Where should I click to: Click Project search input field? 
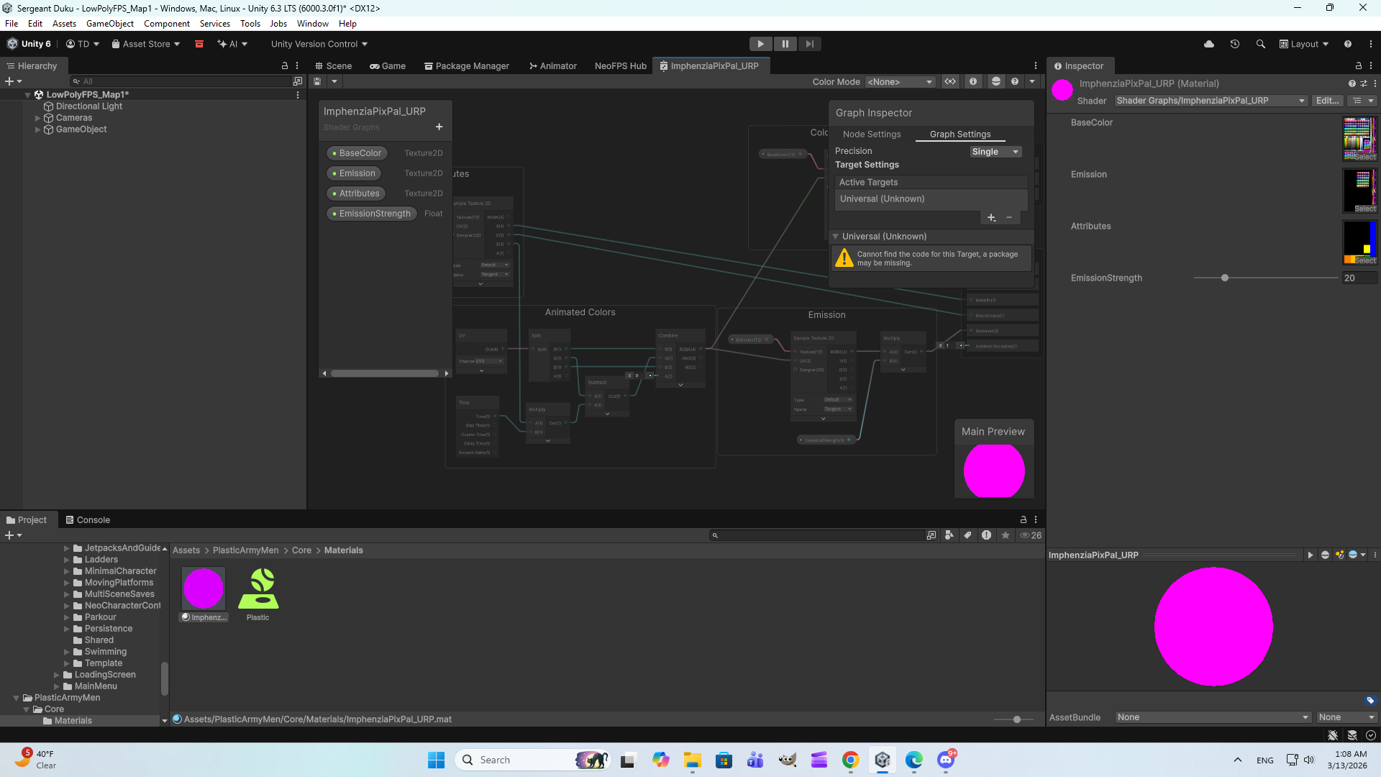click(817, 535)
